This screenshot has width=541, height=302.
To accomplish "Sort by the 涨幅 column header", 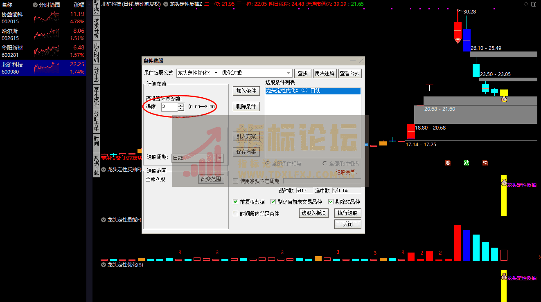I will coord(79,5).
